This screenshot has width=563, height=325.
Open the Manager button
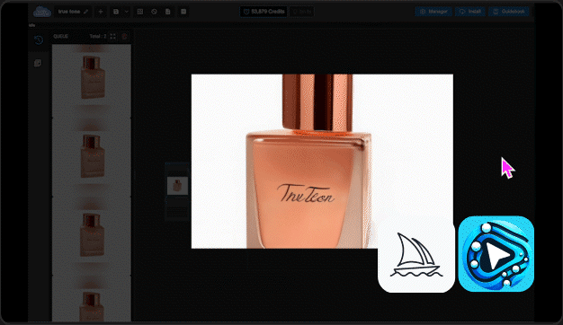point(433,12)
